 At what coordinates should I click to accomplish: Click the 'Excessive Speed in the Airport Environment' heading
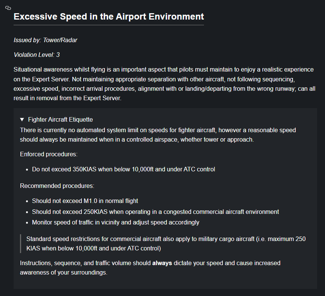(x=109, y=17)
